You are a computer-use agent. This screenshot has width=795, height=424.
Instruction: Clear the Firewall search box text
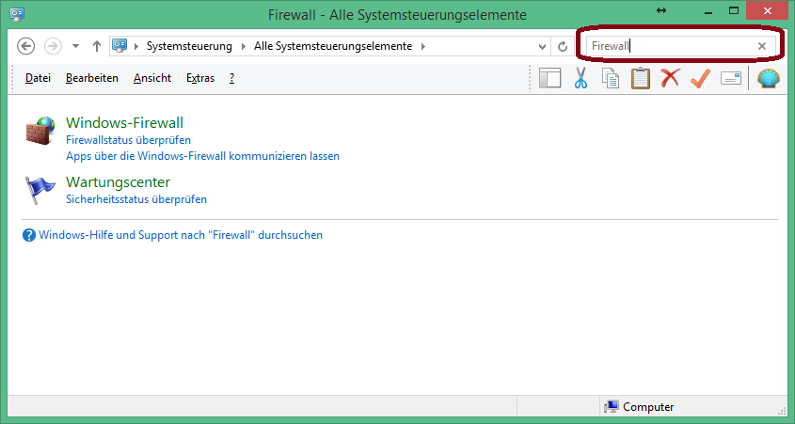[x=762, y=46]
